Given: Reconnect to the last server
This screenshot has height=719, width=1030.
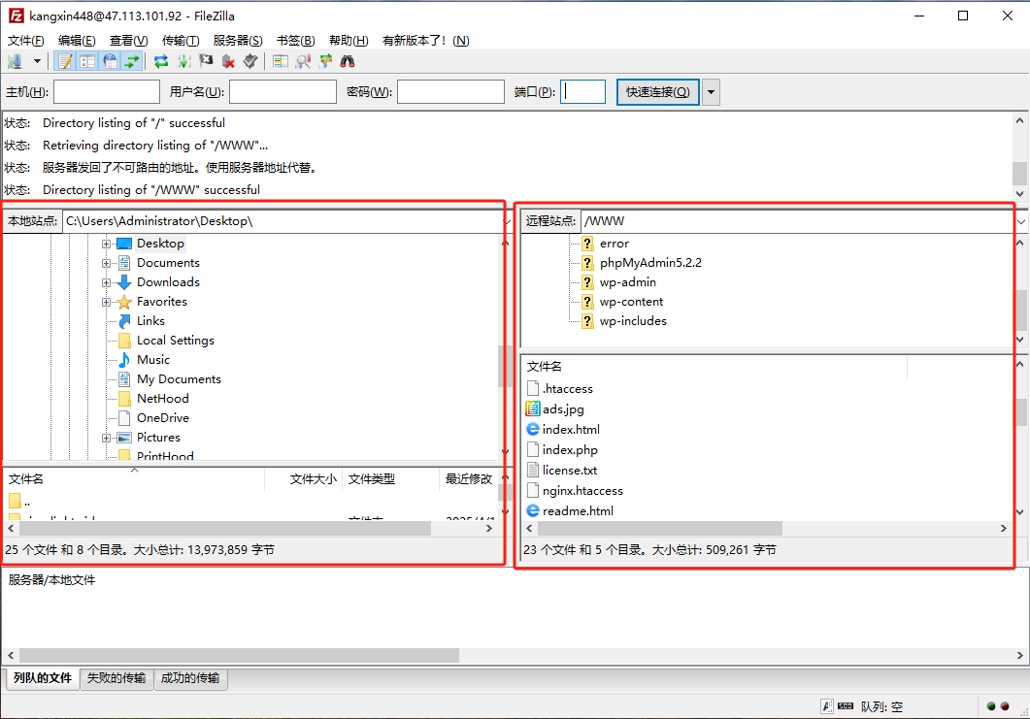Looking at the screenshot, I should (x=250, y=62).
